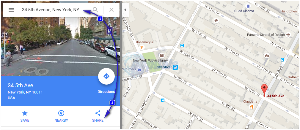Open the Rosemary's restaurant marker
Image resolution: width=300 pixels, height=130 pixels.
click(x=142, y=47)
